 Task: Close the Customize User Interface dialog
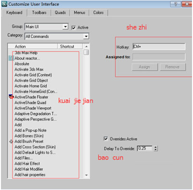pos(186,4)
